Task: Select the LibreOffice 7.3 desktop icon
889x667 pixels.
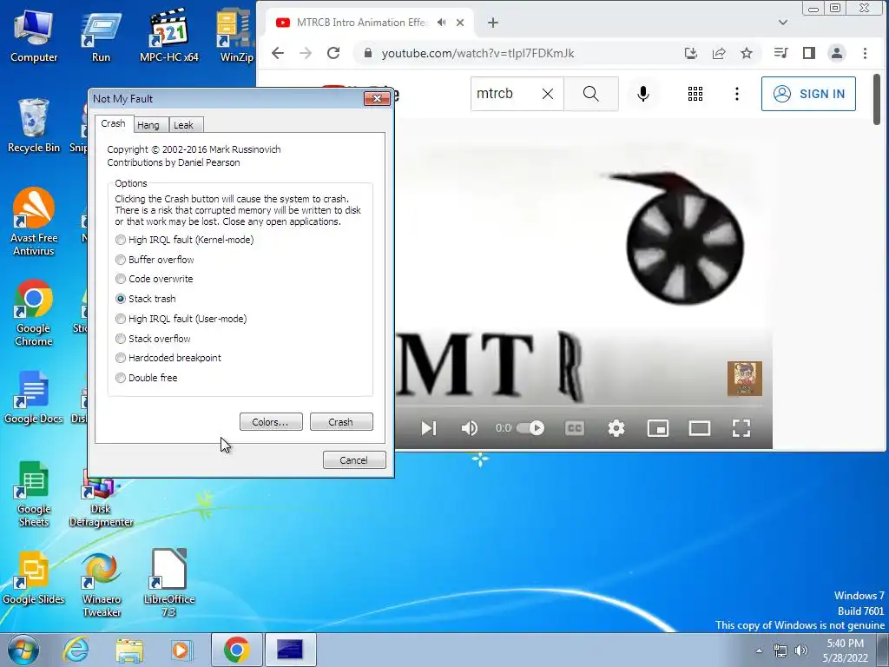Action: tap(169, 583)
